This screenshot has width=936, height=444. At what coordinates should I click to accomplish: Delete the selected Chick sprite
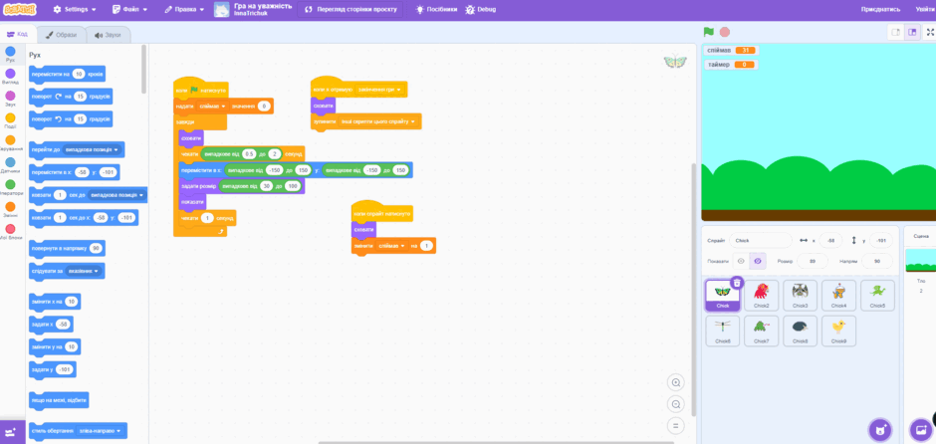(737, 283)
